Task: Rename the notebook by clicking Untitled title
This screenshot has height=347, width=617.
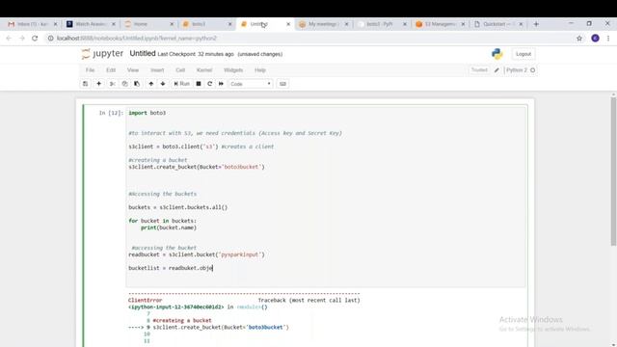Action: tap(143, 54)
